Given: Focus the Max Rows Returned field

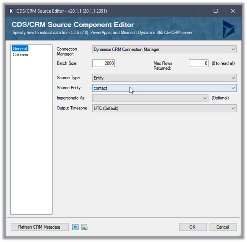Looking at the screenshot, I should [198, 63].
